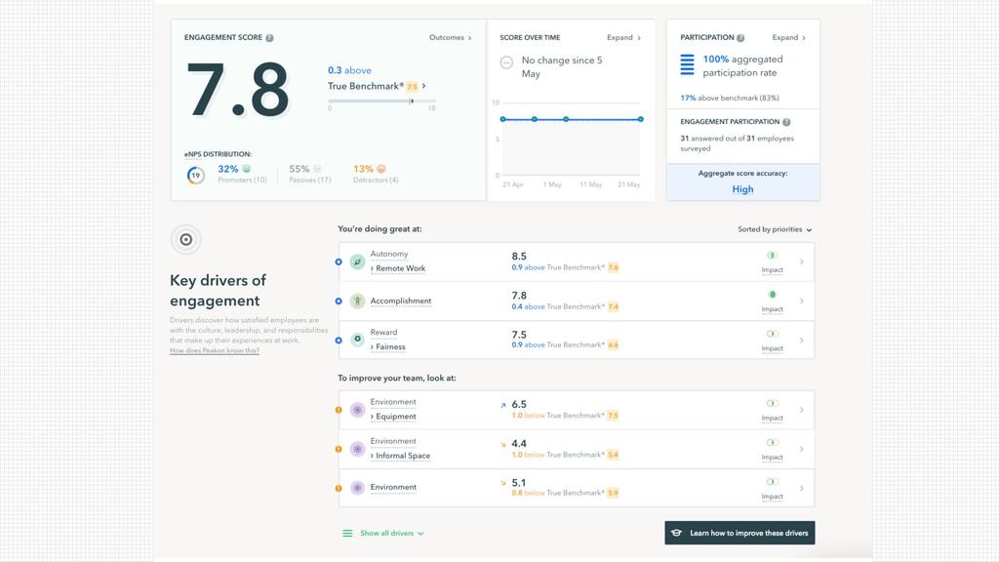Click the Participation help question icon
The image size is (999, 562).
point(740,38)
